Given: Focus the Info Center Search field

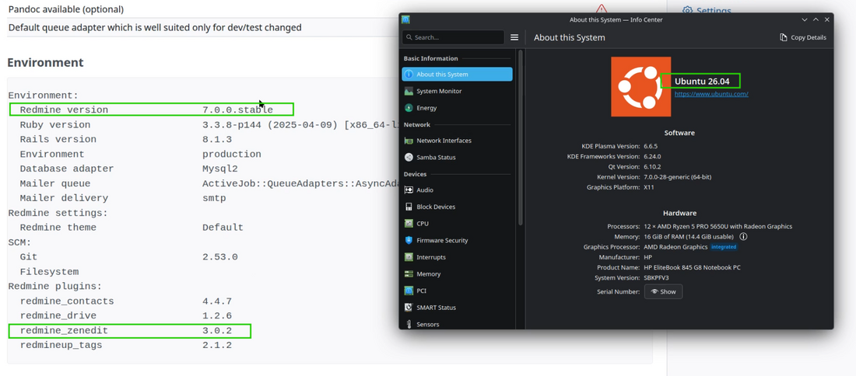Looking at the screenshot, I should click(453, 37).
